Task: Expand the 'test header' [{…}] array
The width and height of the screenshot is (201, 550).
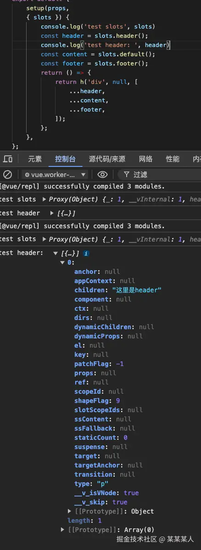Action: pyautogui.click(x=52, y=213)
